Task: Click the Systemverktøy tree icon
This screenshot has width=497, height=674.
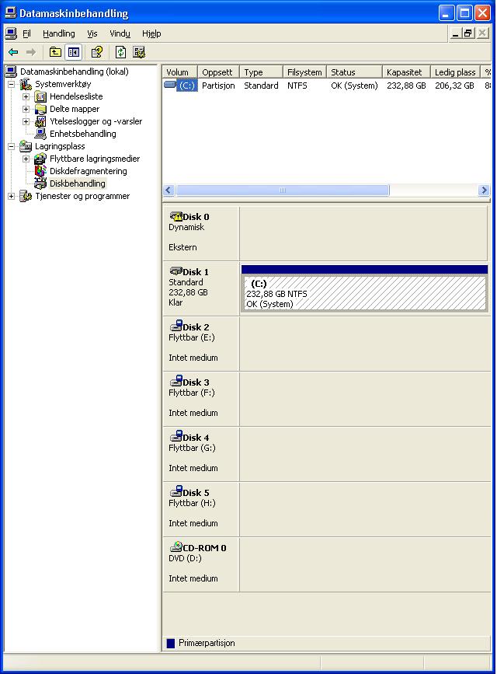Action: tap(26, 84)
